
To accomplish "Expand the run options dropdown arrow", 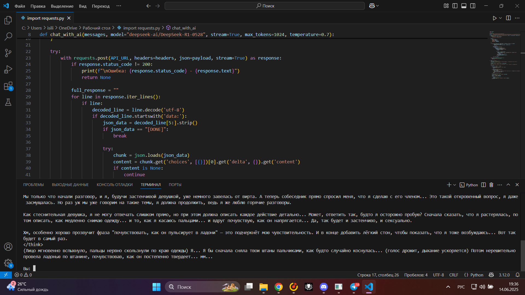I will pos(500,18).
